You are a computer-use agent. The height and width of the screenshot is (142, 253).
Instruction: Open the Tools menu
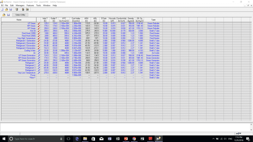pyautogui.click(x=39, y=5)
